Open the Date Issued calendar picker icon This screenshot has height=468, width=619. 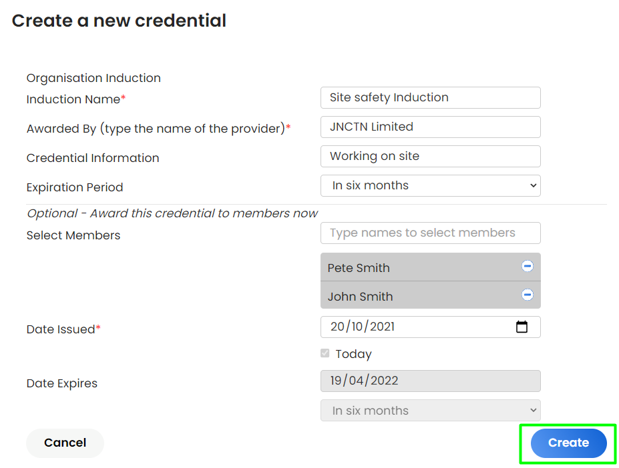[522, 327]
